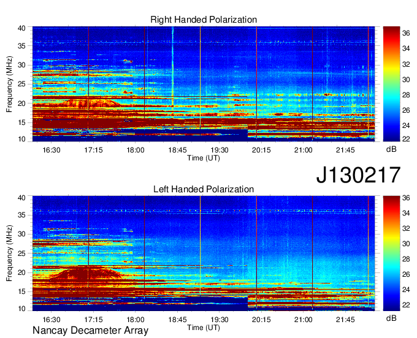Viewport: 417px width, 338px height.
Task: Click "Frequency (MHz)" axis label of Right Handed plot
Action: pos(9,84)
